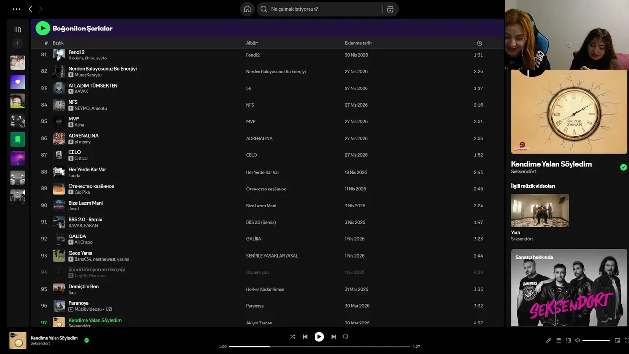Open the green bookmark playlist in sidebar
Image resolution: width=629 pixels, height=354 pixels.
click(x=18, y=139)
